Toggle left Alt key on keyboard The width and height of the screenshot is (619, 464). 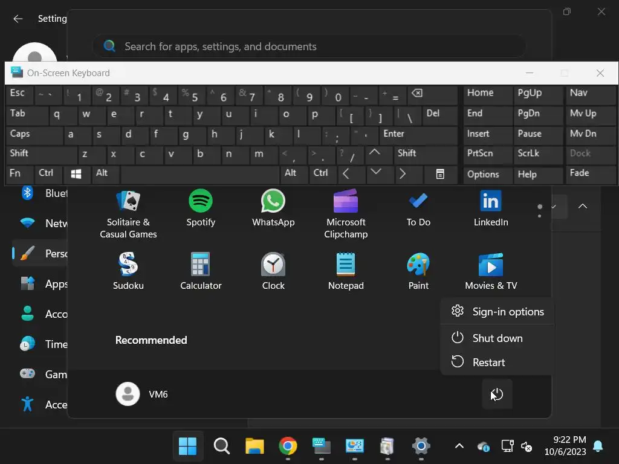106,175
